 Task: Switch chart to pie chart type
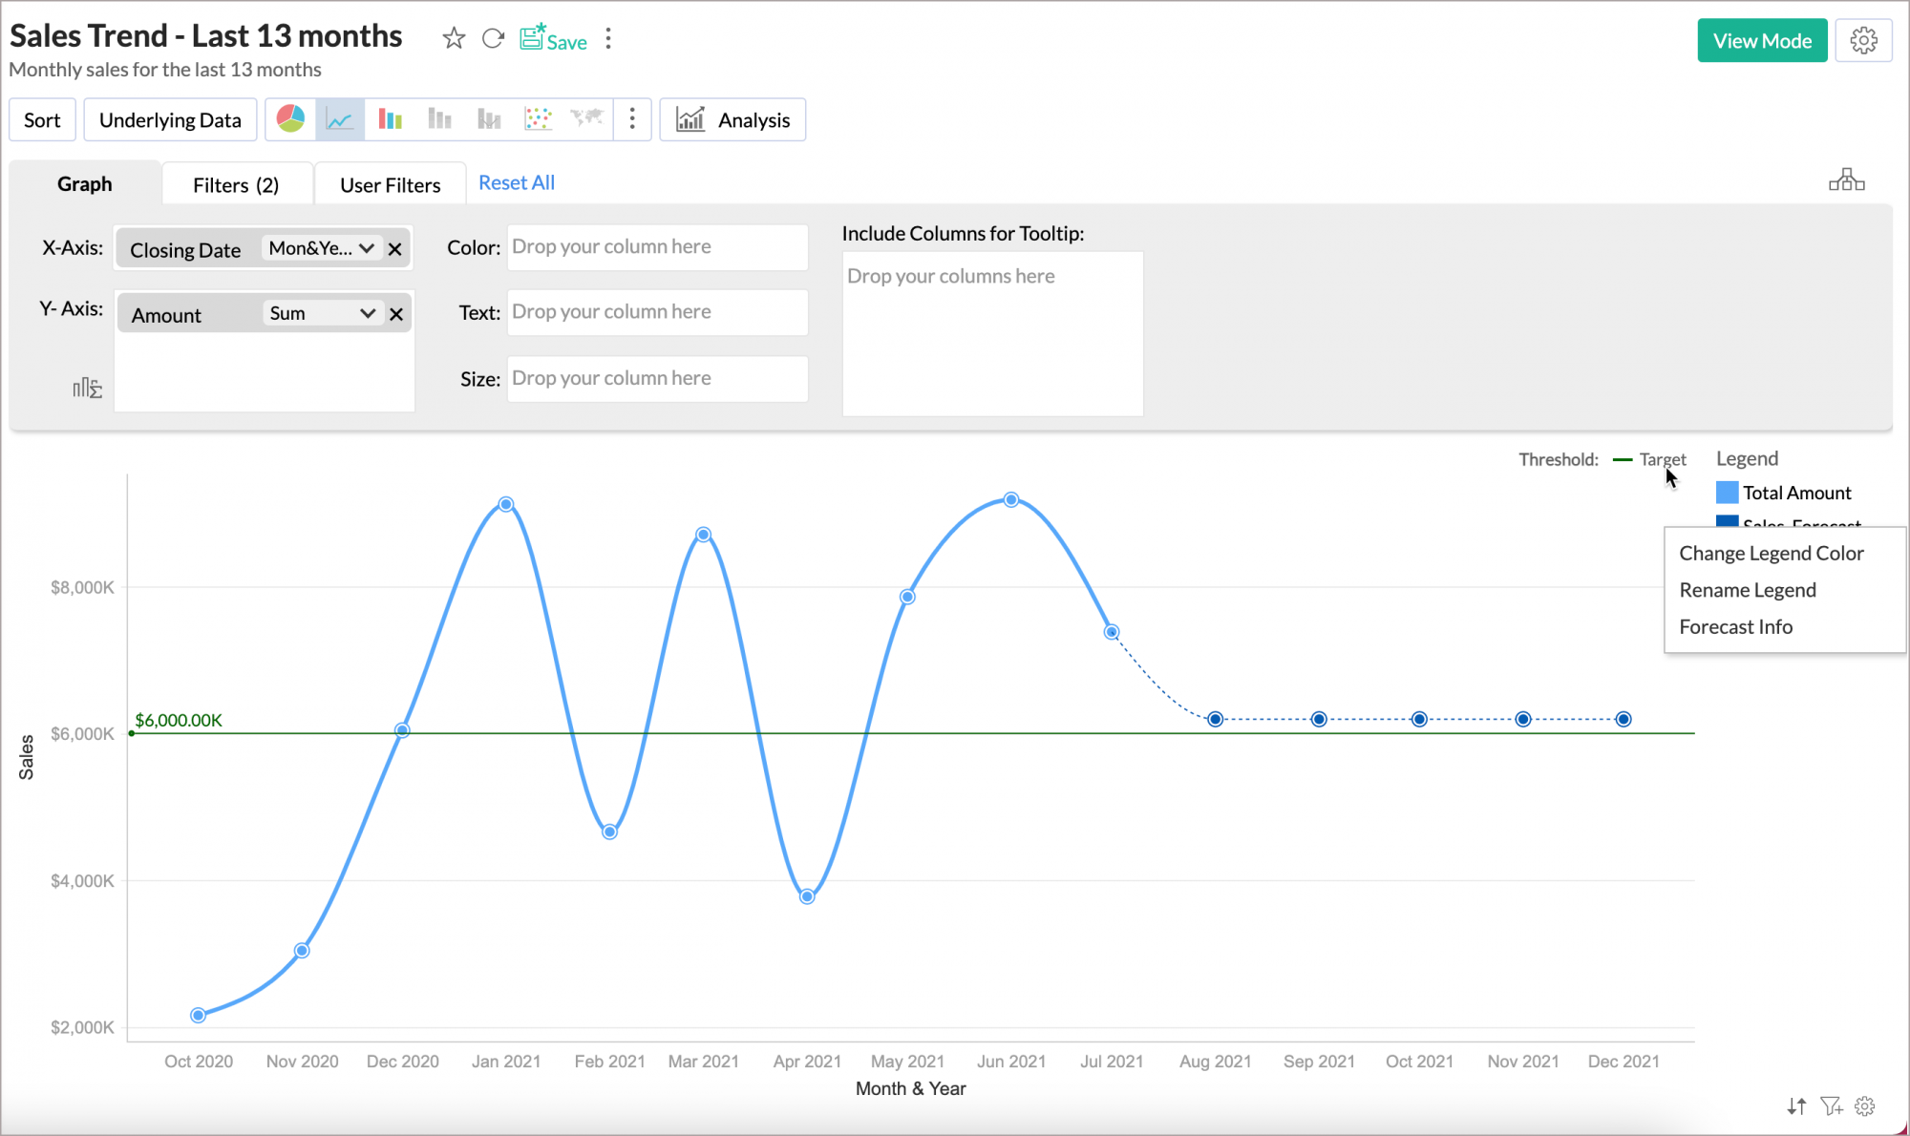click(291, 118)
